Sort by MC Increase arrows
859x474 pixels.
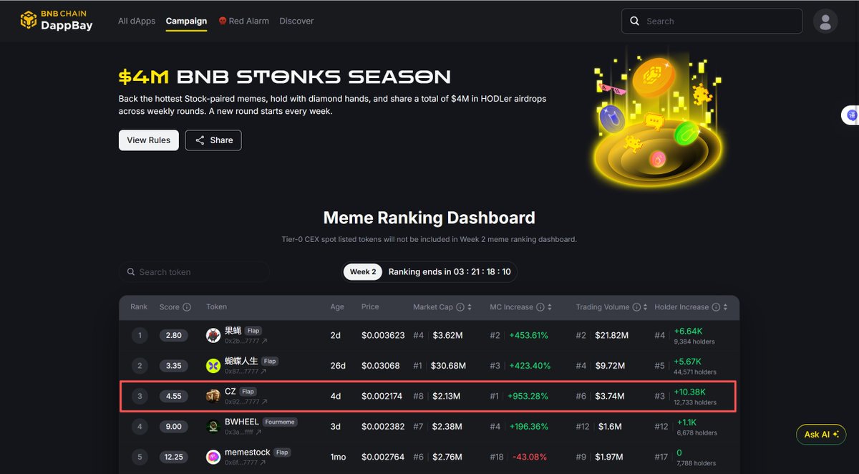tap(550, 307)
